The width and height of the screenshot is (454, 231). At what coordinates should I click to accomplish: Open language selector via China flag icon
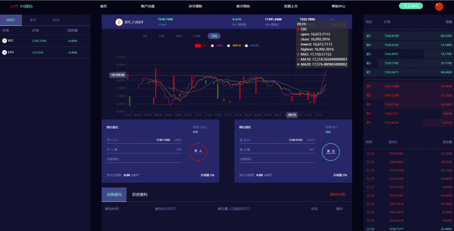tap(439, 6)
